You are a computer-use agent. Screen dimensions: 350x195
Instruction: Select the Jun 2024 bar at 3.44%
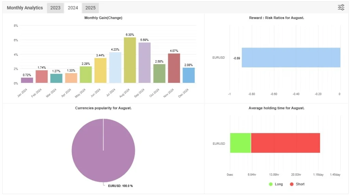click(x=100, y=70)
